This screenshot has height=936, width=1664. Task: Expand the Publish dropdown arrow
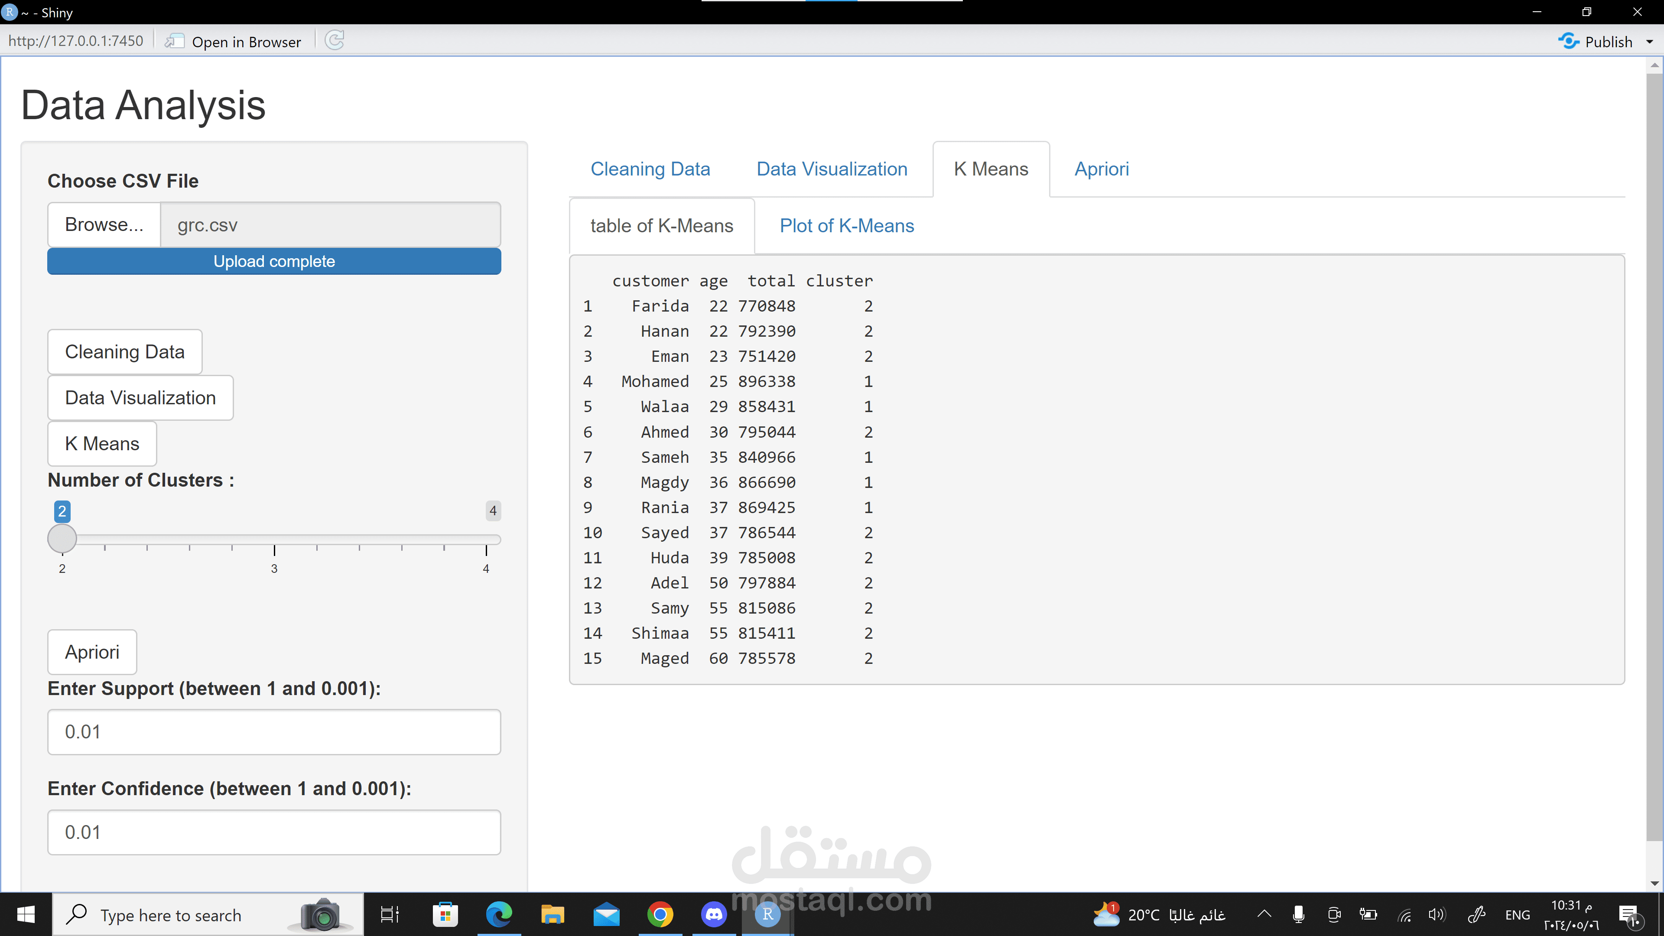pos(1649,42)
